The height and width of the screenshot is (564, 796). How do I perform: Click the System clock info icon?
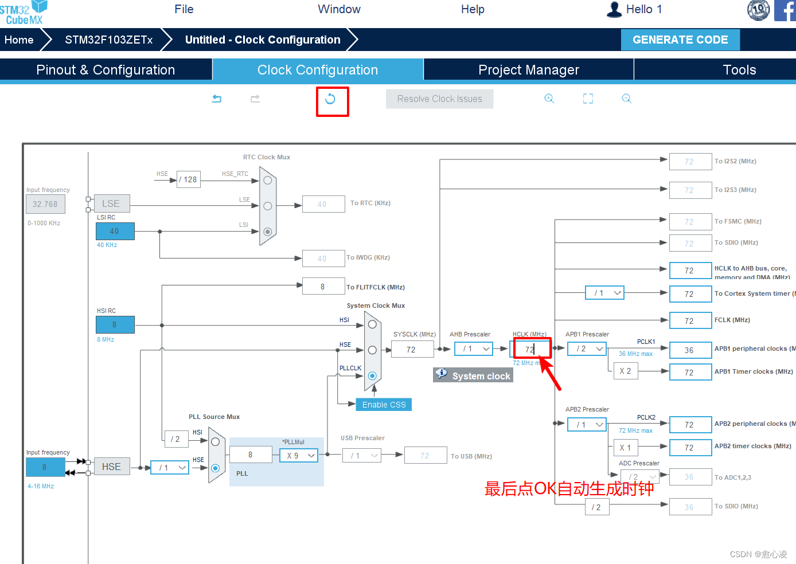[x=441, y=374]
